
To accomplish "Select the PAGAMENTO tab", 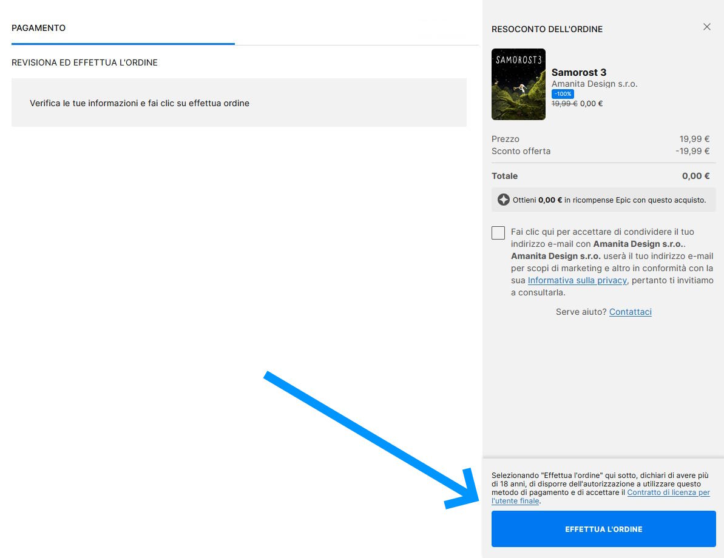I will tap(39, 28).
